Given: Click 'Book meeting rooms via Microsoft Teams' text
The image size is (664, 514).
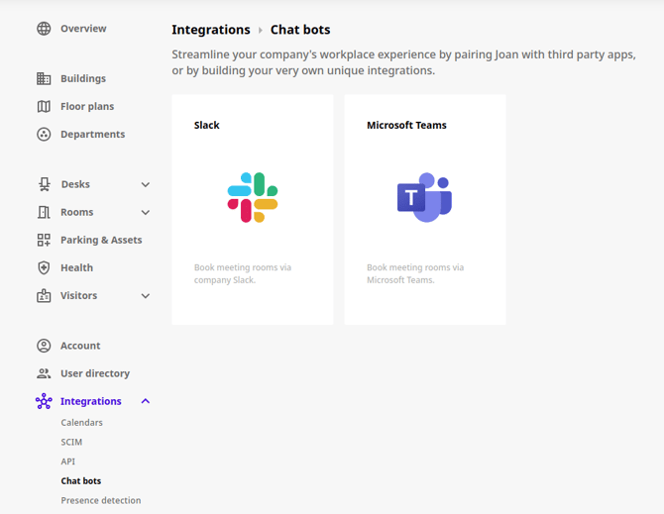Looking at the screenshot, I should pos(415,273).
